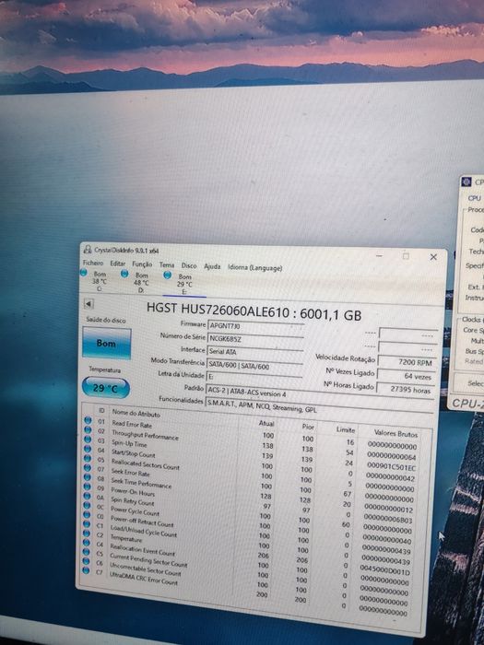The height and width of the screenshot is (645, 484).
Task: Click the 64 vezes power-on count field
Action: pos(406,376)
